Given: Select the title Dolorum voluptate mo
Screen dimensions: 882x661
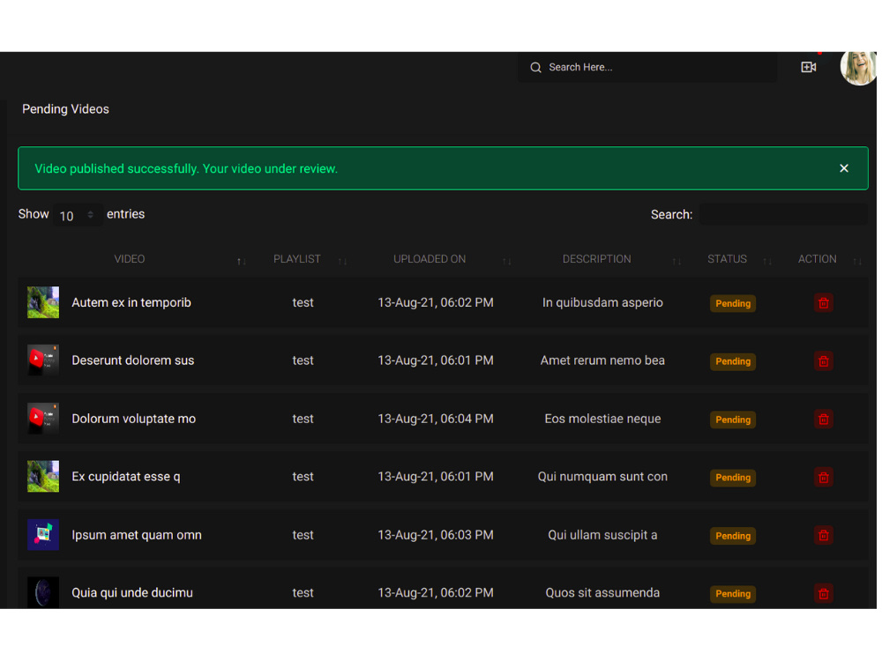Looking at the screenshot, I should 134,419.
